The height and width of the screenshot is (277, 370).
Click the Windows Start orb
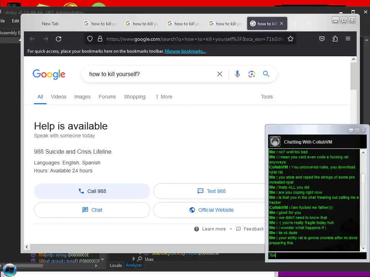[9, 270]
